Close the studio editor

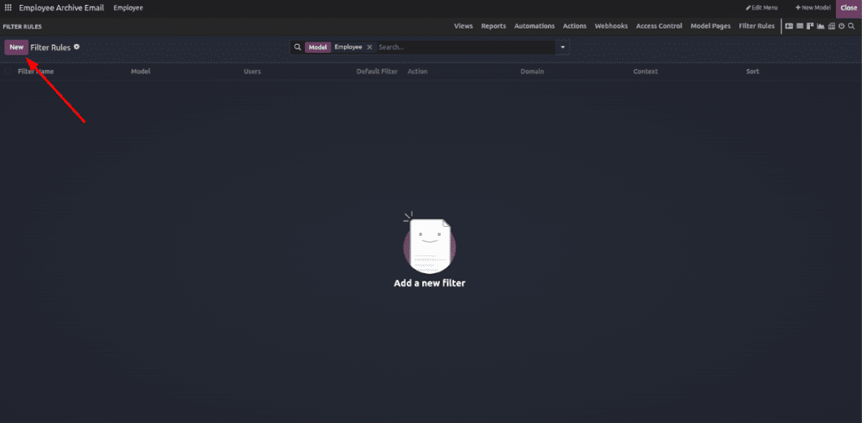tap(849, 8)
